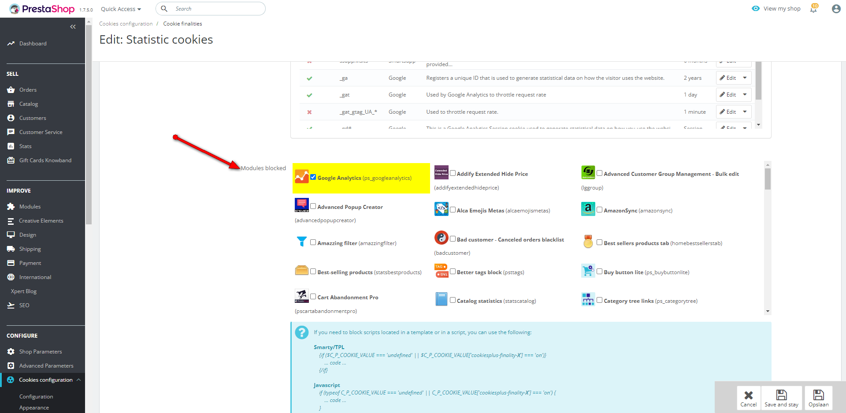Click the cookies table scrollbar thumb
846x413 pixels.
click(758, 81)
